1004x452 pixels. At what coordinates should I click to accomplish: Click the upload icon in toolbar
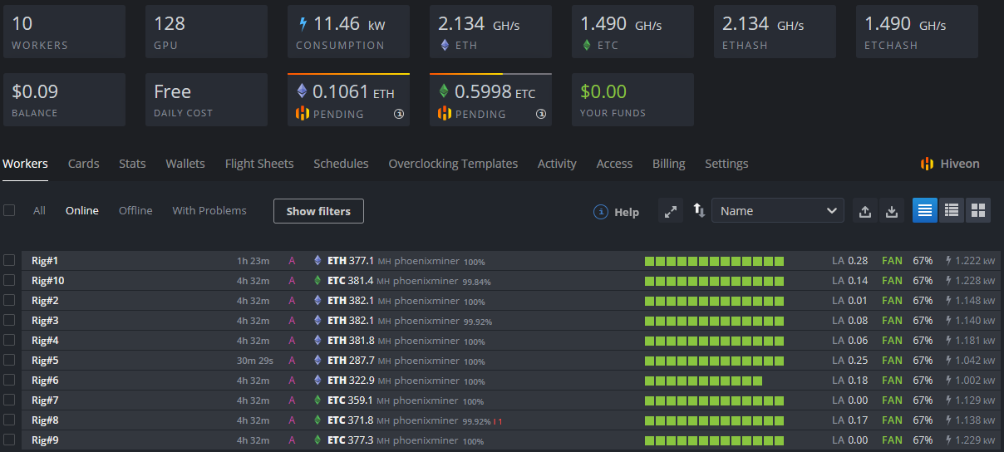865,211
